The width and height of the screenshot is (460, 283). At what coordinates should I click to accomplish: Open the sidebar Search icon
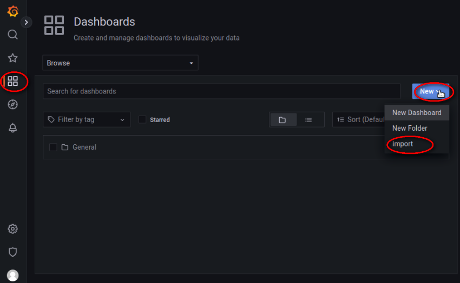(13, 35)
